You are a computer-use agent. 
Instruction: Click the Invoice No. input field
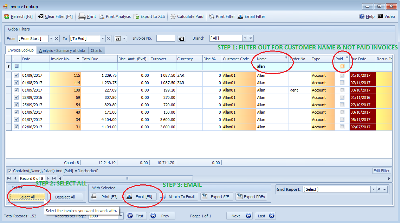(166, 39)
